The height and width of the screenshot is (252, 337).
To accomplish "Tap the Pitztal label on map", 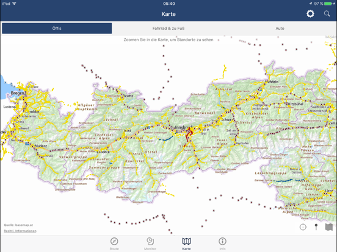I will tap(135, 153).
